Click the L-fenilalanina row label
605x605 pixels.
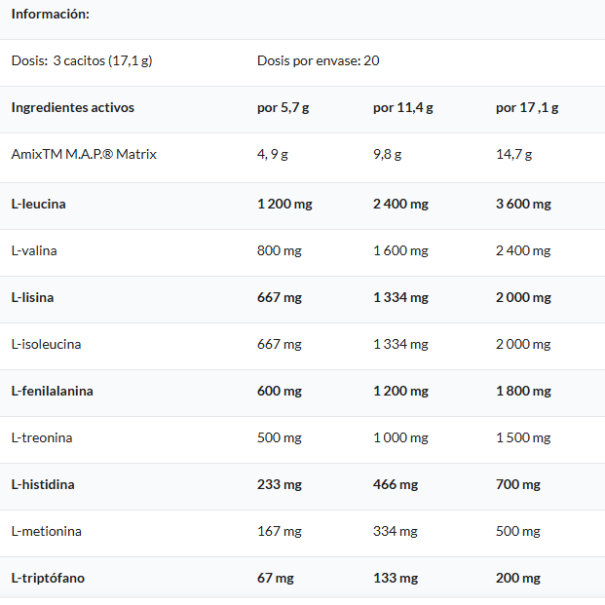coord(52,391)
